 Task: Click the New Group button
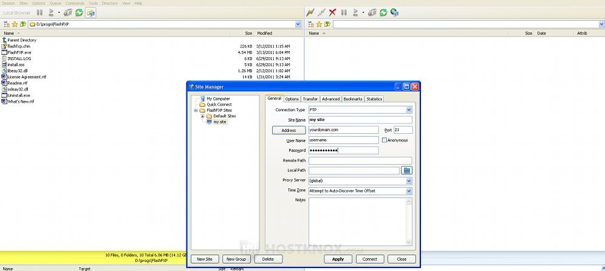click(235, 259)
